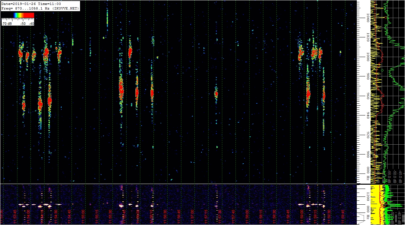405x225 pixels.
Task: Click the 960 frequency axis label
Action: [x=368, y=96]
